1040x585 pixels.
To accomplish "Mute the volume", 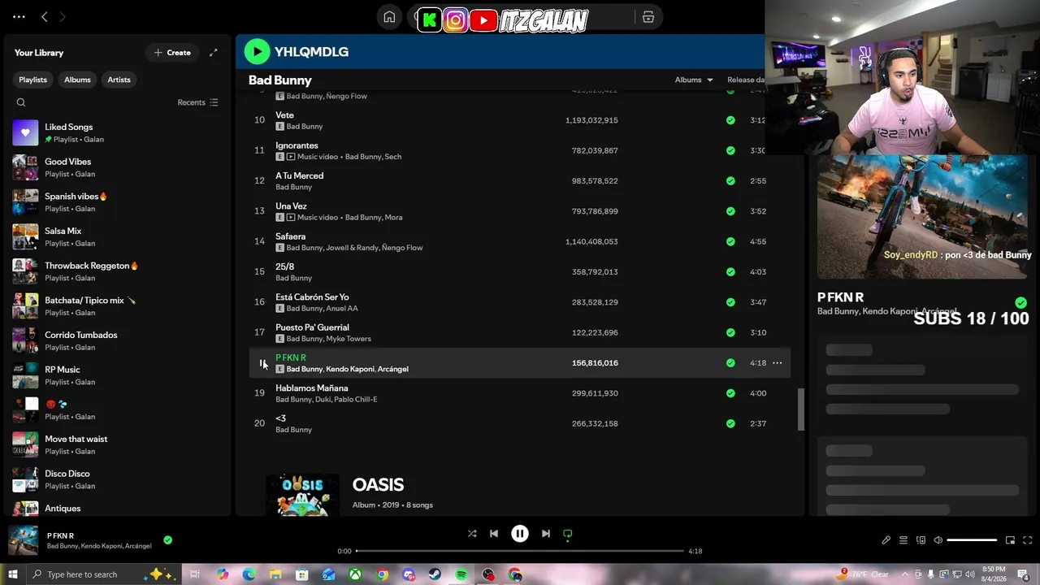I will coord(938,540).
